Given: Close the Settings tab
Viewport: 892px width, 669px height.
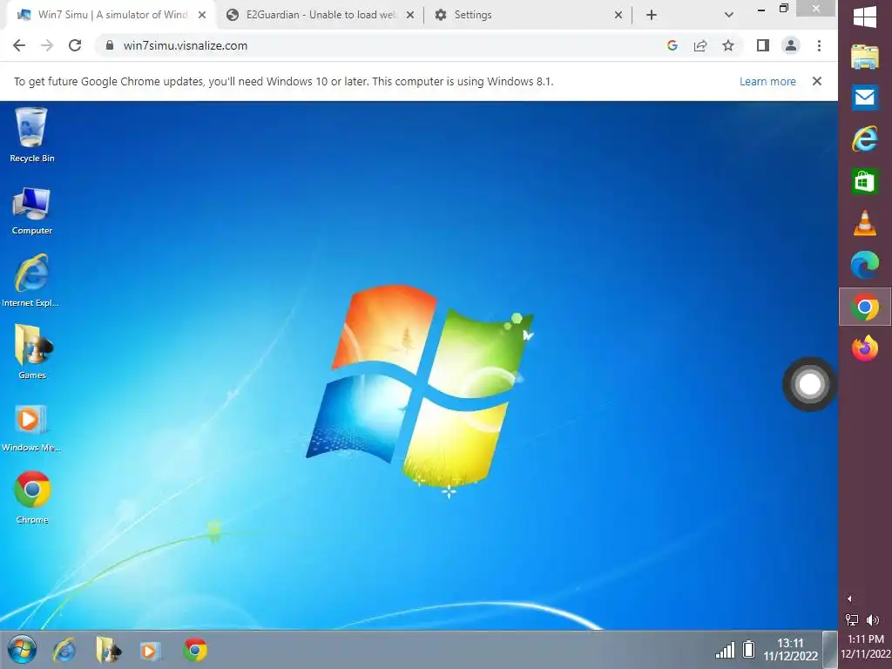Looking at the screenshot, I should click(618, 15).
